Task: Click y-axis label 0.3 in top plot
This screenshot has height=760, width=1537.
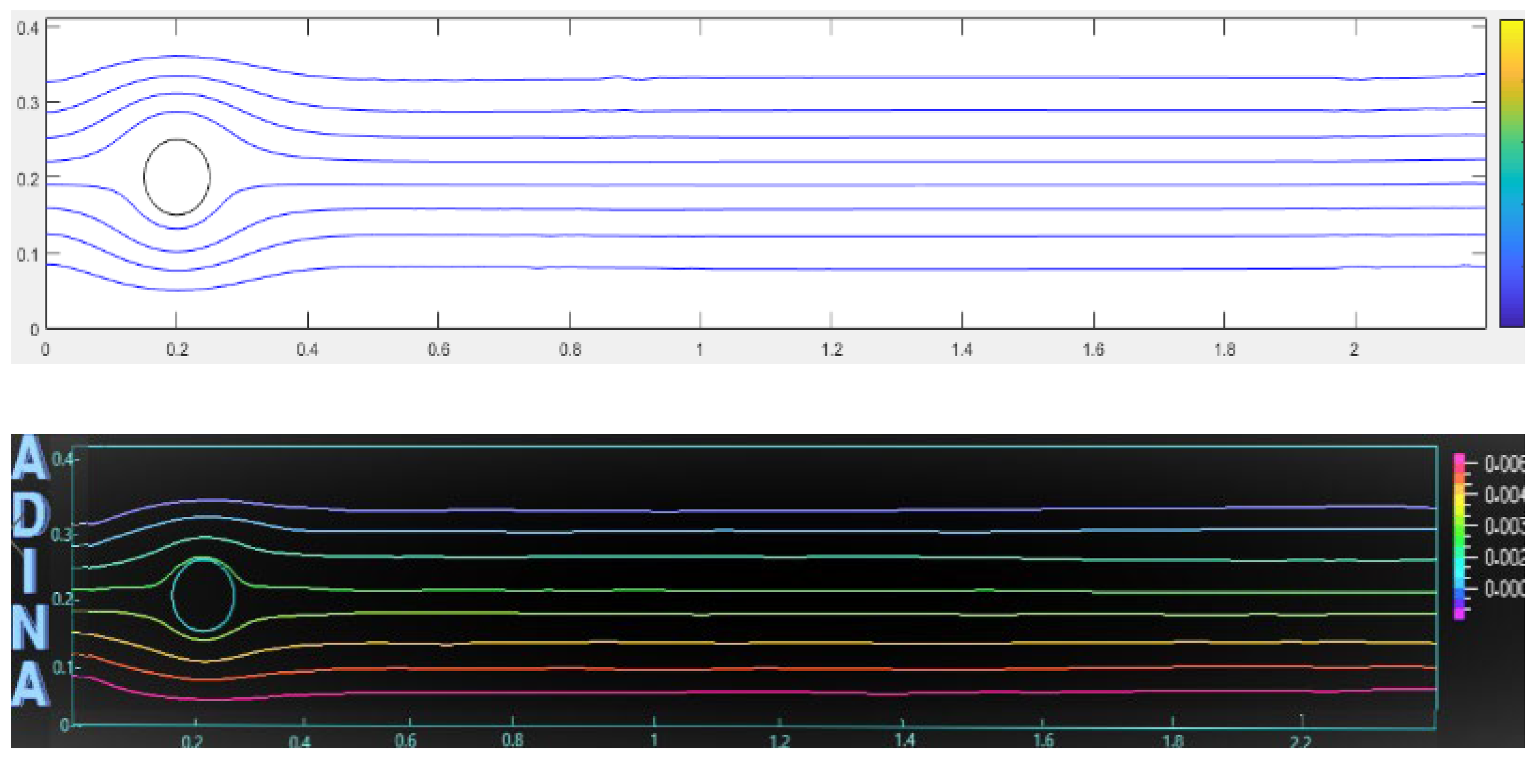Action: pyautogui.click(x=28, y=103)
